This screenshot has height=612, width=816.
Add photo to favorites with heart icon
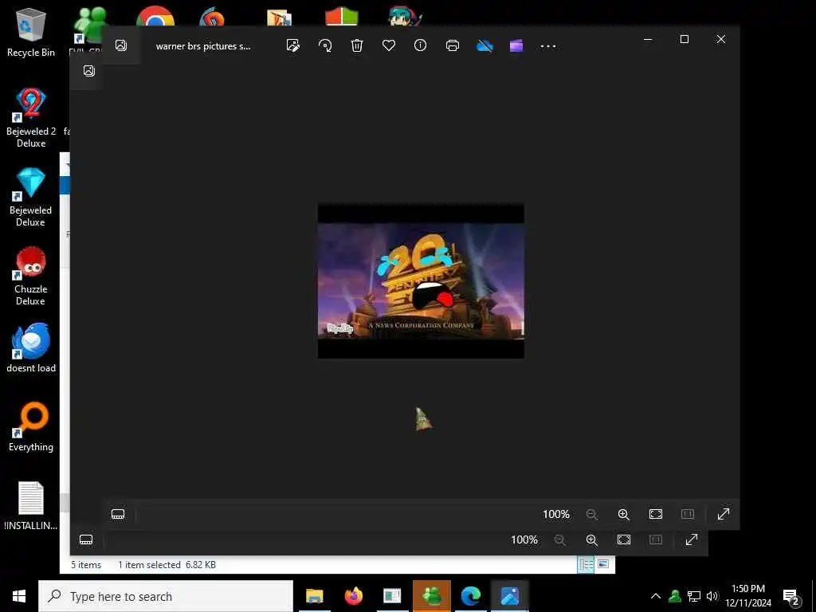[x=389, y=45]
